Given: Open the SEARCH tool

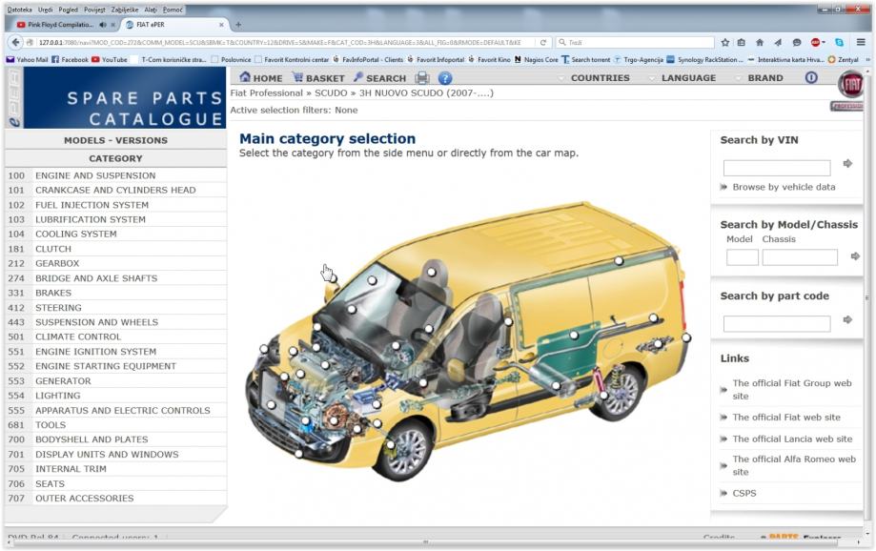Looking at the screenshot, I should [x=379, y=78].
